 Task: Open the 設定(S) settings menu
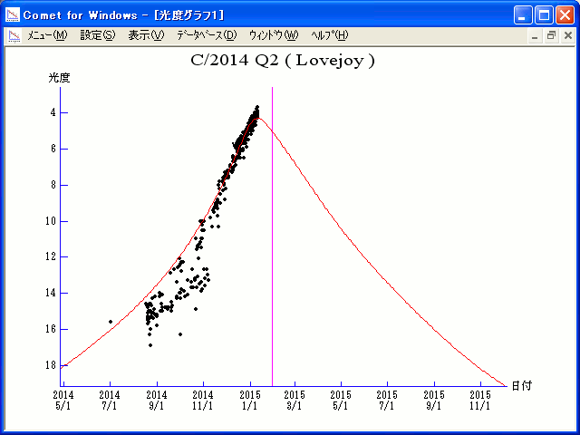98,35
